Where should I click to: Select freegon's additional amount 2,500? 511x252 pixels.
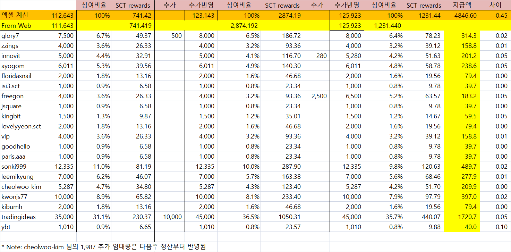(317, 96)
